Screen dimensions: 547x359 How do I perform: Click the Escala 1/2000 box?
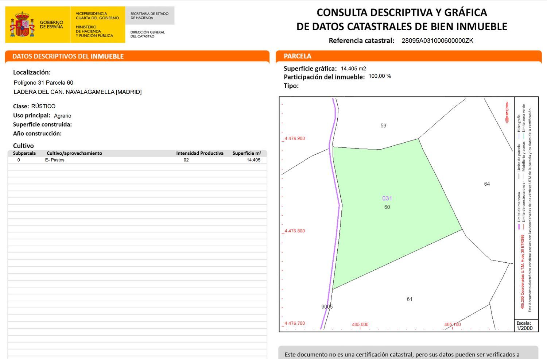click(524, 325)
